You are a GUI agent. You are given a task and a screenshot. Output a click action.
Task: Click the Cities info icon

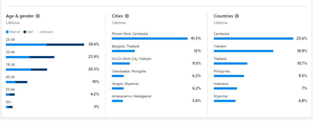pos(127,16)
